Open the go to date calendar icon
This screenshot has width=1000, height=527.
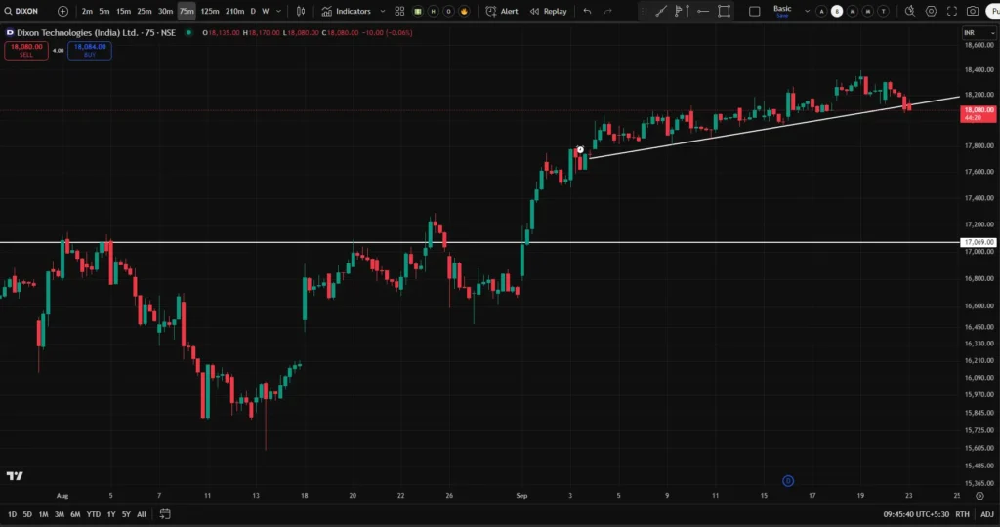(165, 514)
